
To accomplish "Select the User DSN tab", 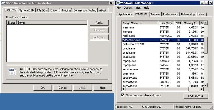I will [10, 10].
